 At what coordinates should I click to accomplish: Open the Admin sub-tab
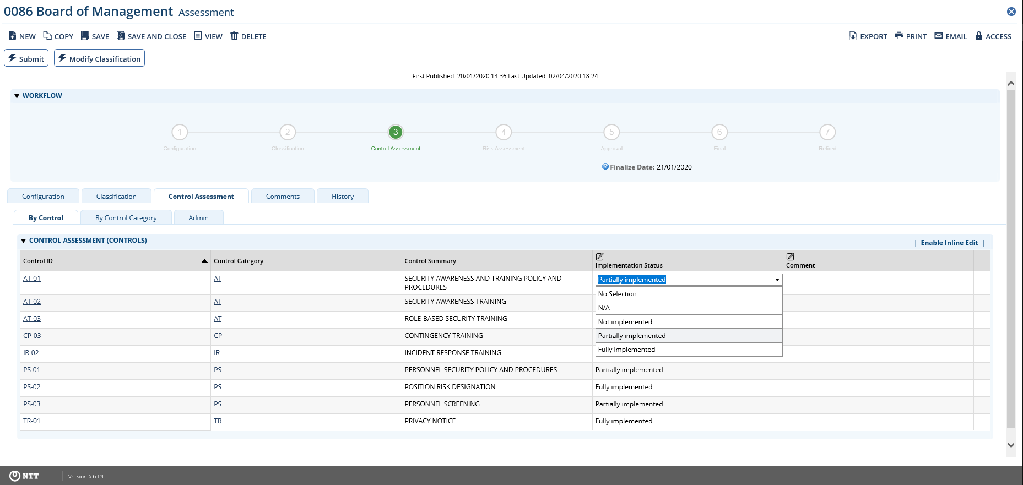tap(198, 217)
